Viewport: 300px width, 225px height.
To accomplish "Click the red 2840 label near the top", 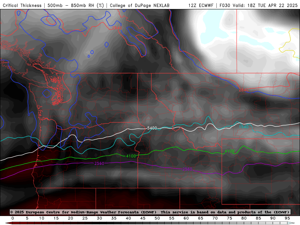I will pyautogui.click(x=117, y=28).
